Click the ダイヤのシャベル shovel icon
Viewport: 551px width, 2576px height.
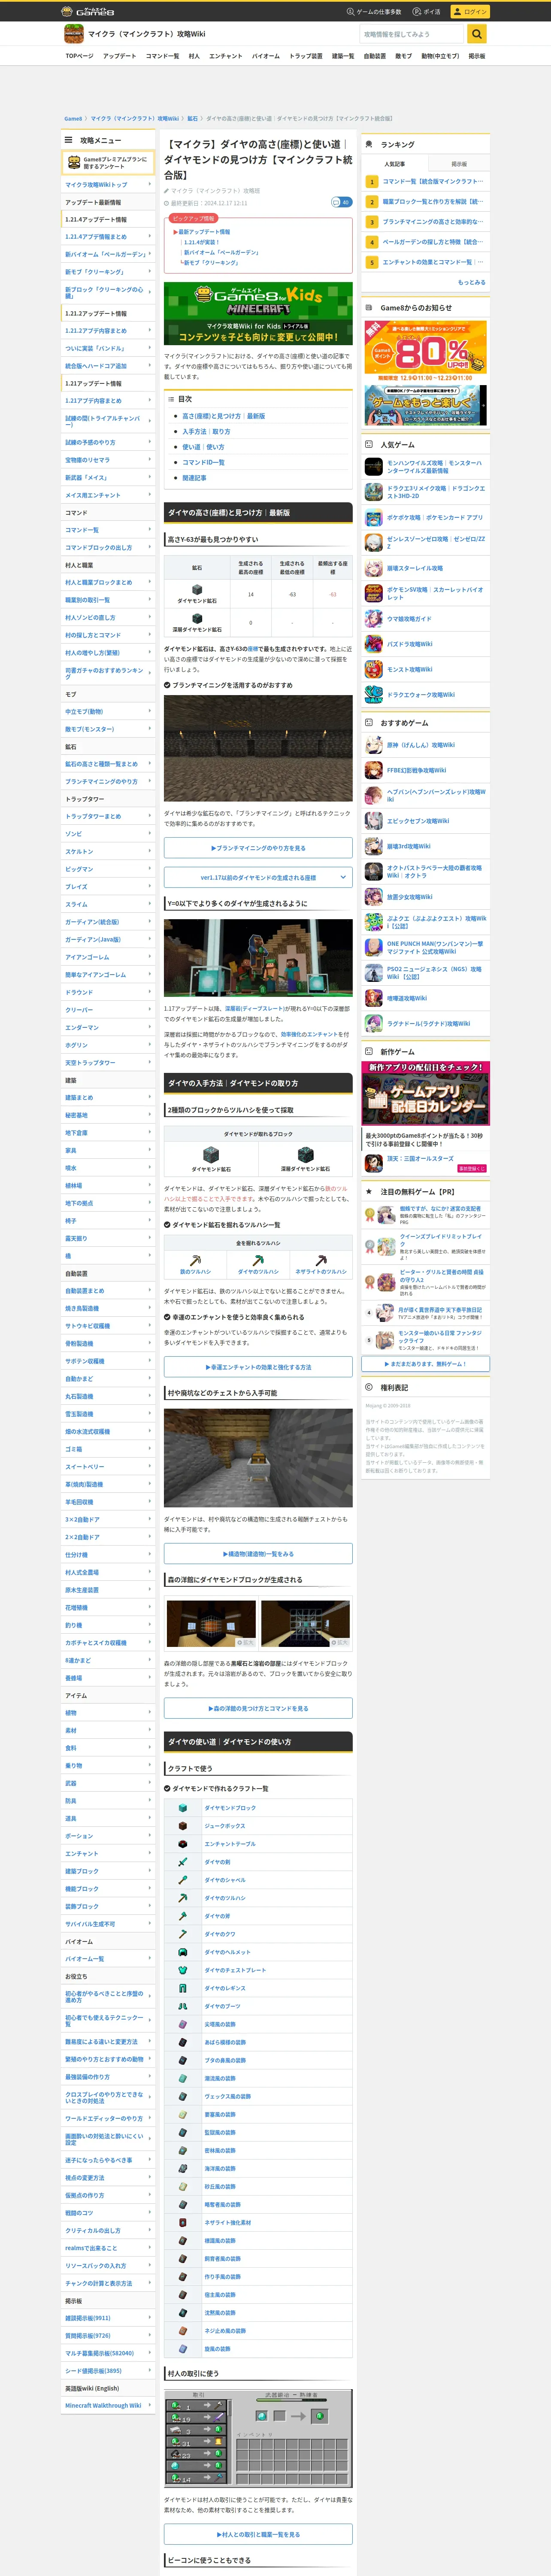coord(182,1880)
